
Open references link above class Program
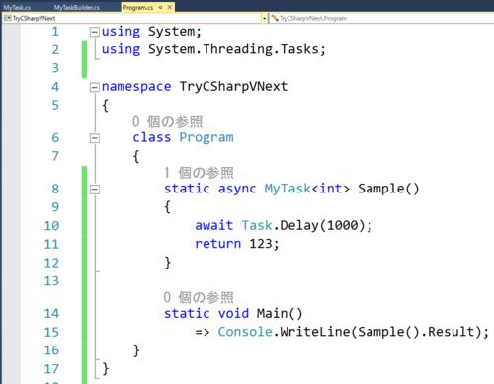(167, 121)
